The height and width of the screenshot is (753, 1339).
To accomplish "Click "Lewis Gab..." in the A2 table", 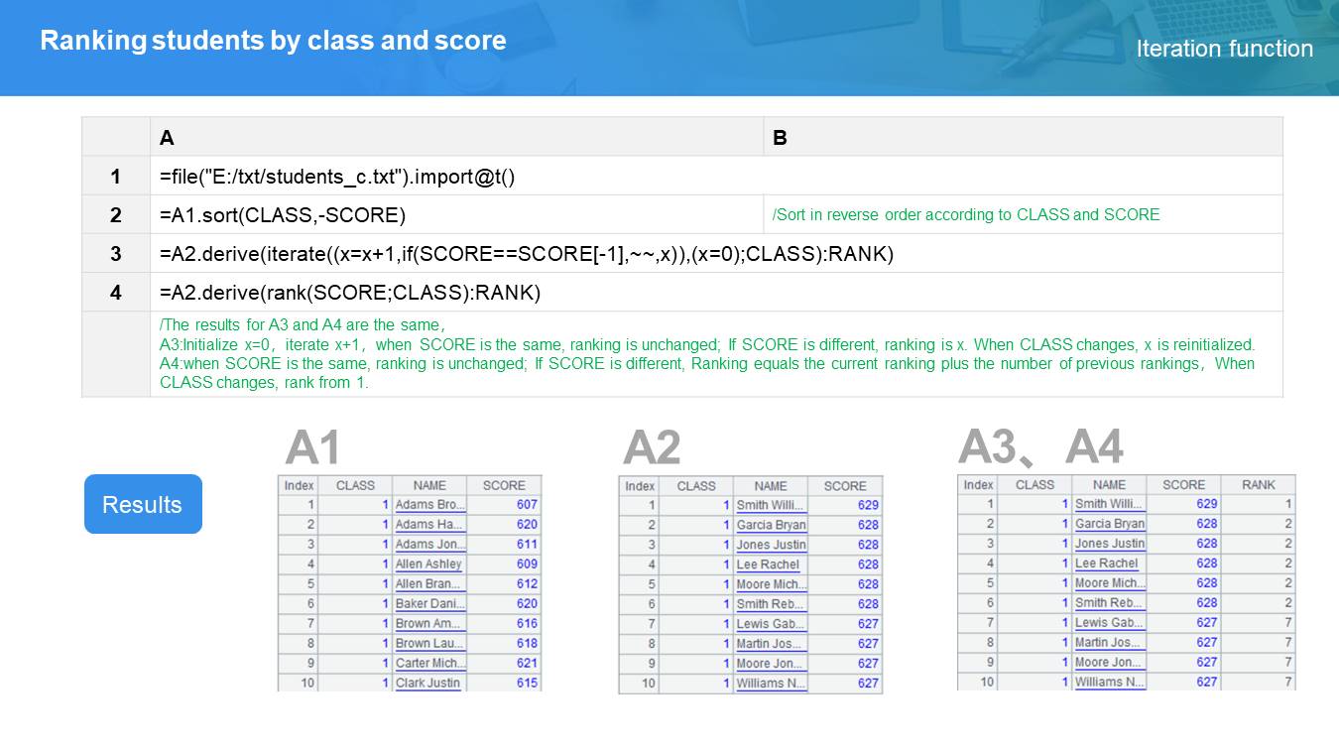I will coord(771,624).
